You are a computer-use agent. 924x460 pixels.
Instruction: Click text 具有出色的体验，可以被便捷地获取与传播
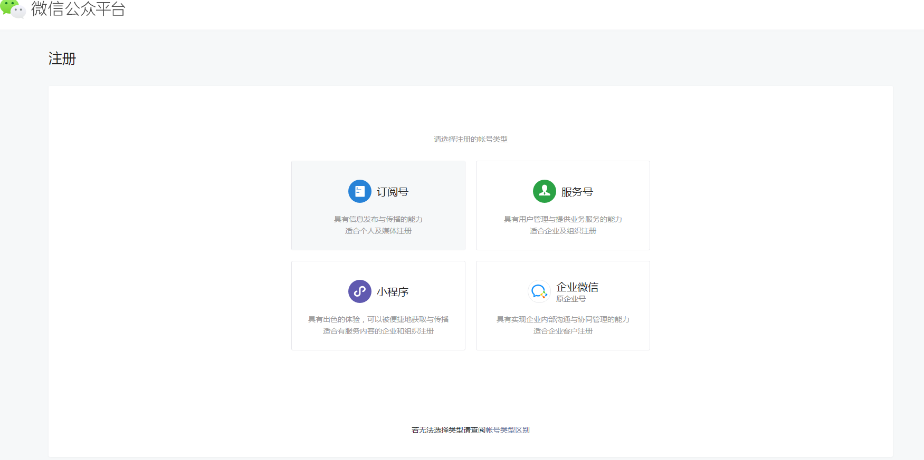tap(378, 319)
